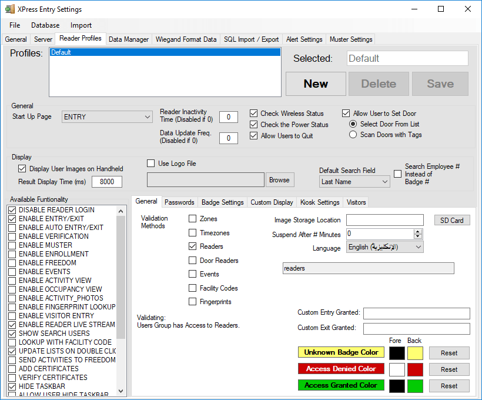Go to the Alert Settings tab
Viewport: 482px width, 400px height.
click(304, 39)
